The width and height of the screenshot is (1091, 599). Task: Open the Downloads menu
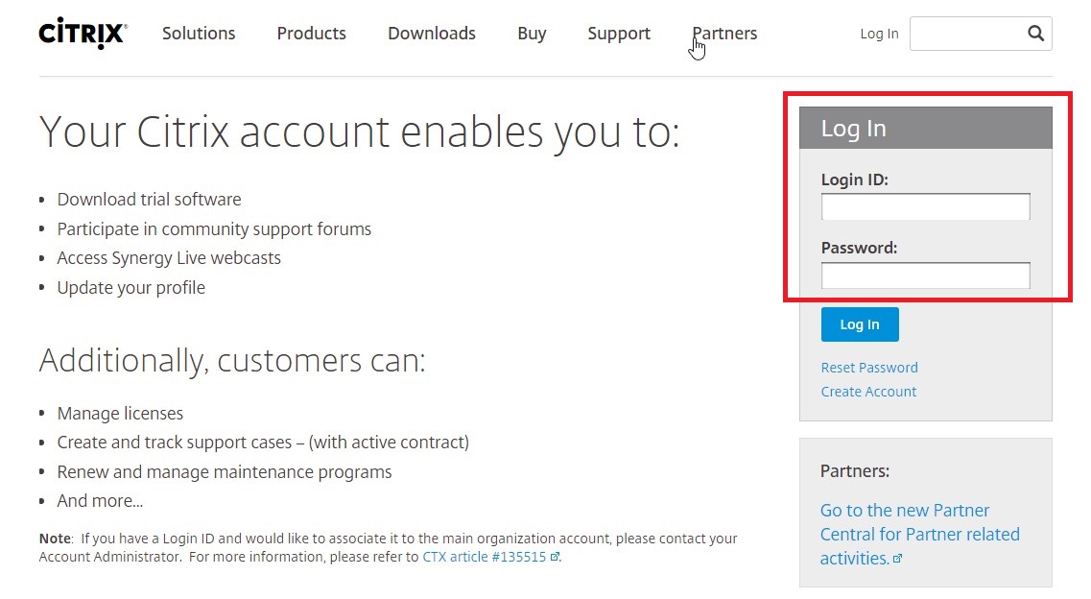431,34
